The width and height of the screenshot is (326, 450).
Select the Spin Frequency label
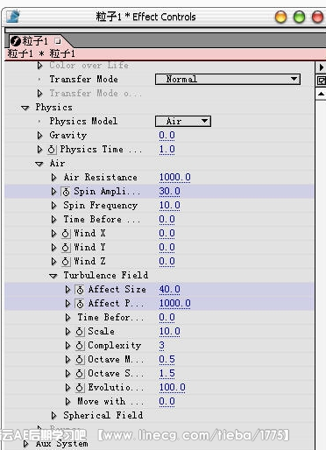[x=100, y=206]
